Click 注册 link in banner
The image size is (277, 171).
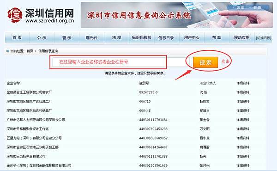[x=241, y=7]
